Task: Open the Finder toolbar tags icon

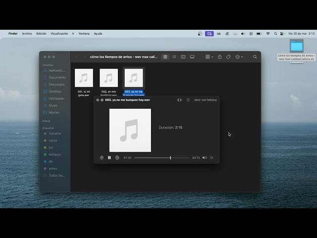Action: click(228, 57)
